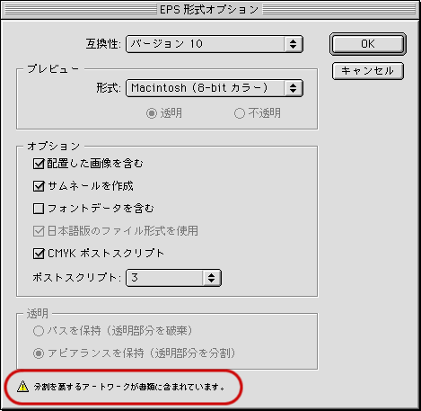
Task: Open the ポストスクリプト level dropdown
Action: point(173,278)
